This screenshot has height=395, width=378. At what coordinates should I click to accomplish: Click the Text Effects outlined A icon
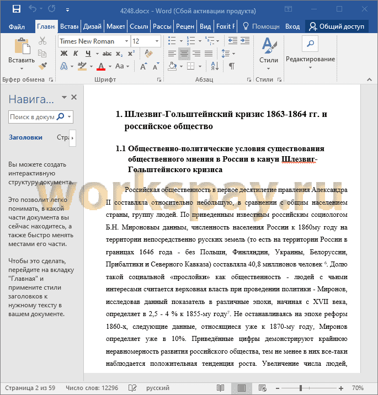click(x=64, y=66)
